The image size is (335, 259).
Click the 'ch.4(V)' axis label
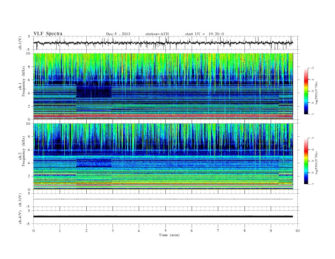point(20,217)
